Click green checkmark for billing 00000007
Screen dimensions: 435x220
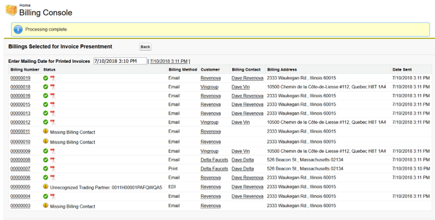(x=45, y=169)
